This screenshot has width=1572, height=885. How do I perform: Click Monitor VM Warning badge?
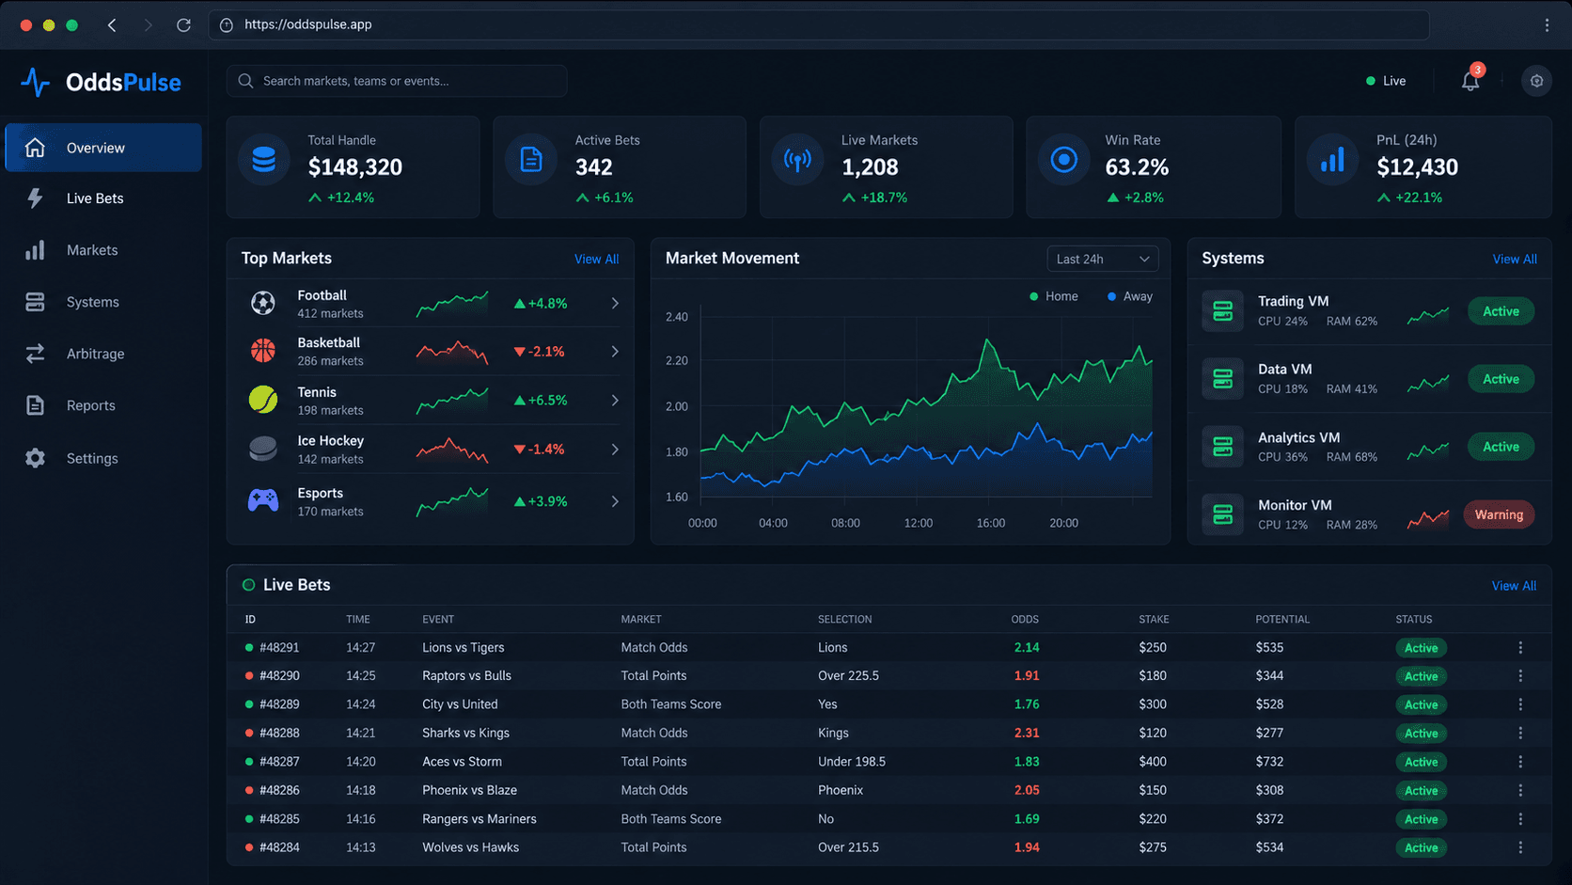(x=1499, y=514)
